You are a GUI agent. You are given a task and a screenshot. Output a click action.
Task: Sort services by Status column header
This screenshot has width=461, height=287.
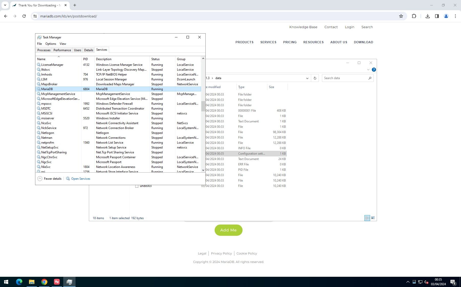tap(162, 59)
